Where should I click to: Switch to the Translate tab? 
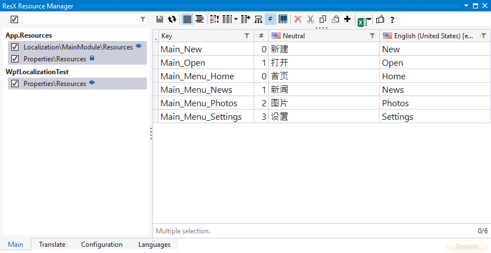(52, 245)
